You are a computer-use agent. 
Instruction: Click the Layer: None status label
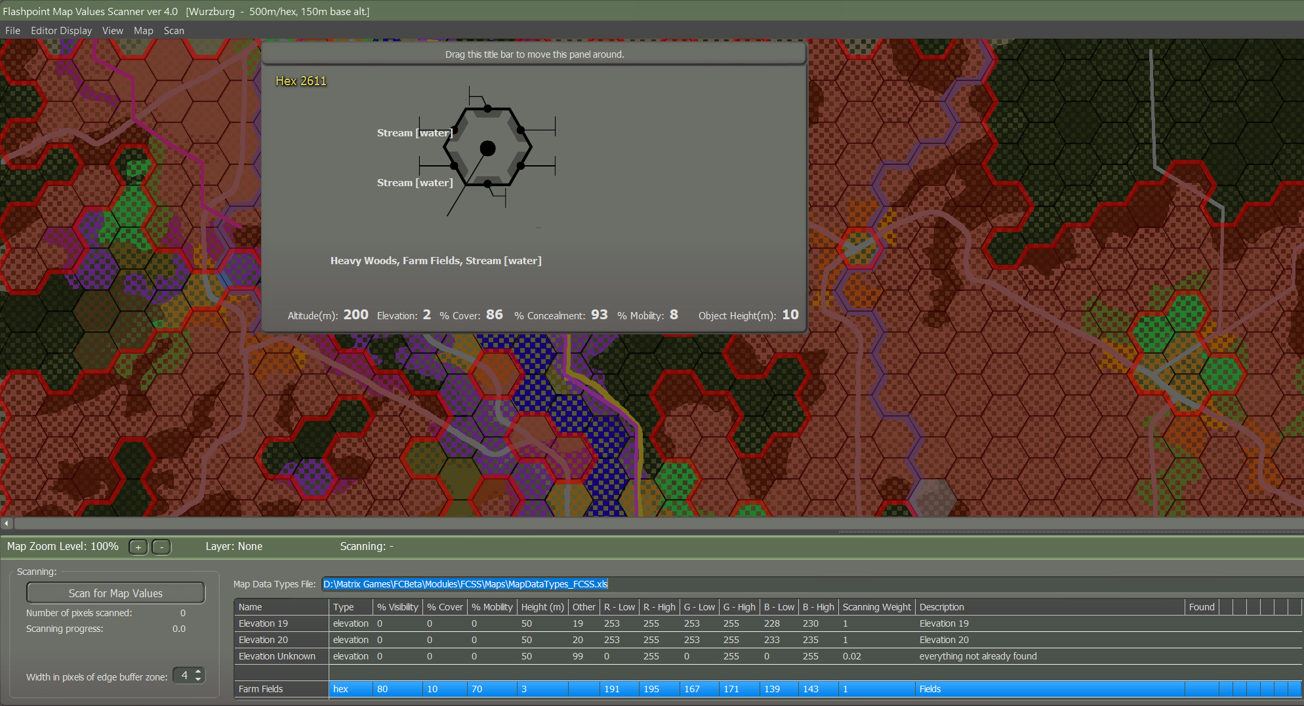(x=234, y=547)
